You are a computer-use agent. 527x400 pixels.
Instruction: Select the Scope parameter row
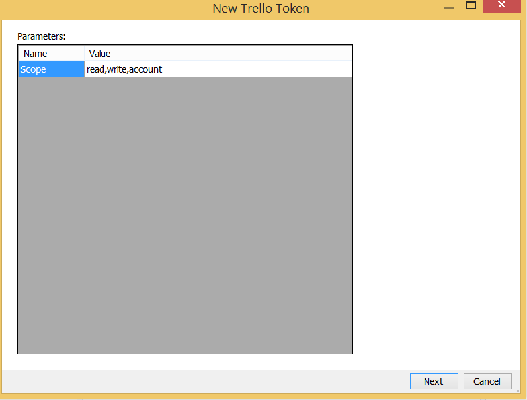click(51, 69)
